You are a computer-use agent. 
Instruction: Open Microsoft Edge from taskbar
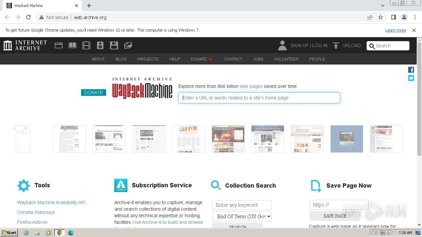point(71,233)
